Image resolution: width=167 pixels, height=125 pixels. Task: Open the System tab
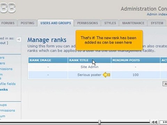(157, 23)
